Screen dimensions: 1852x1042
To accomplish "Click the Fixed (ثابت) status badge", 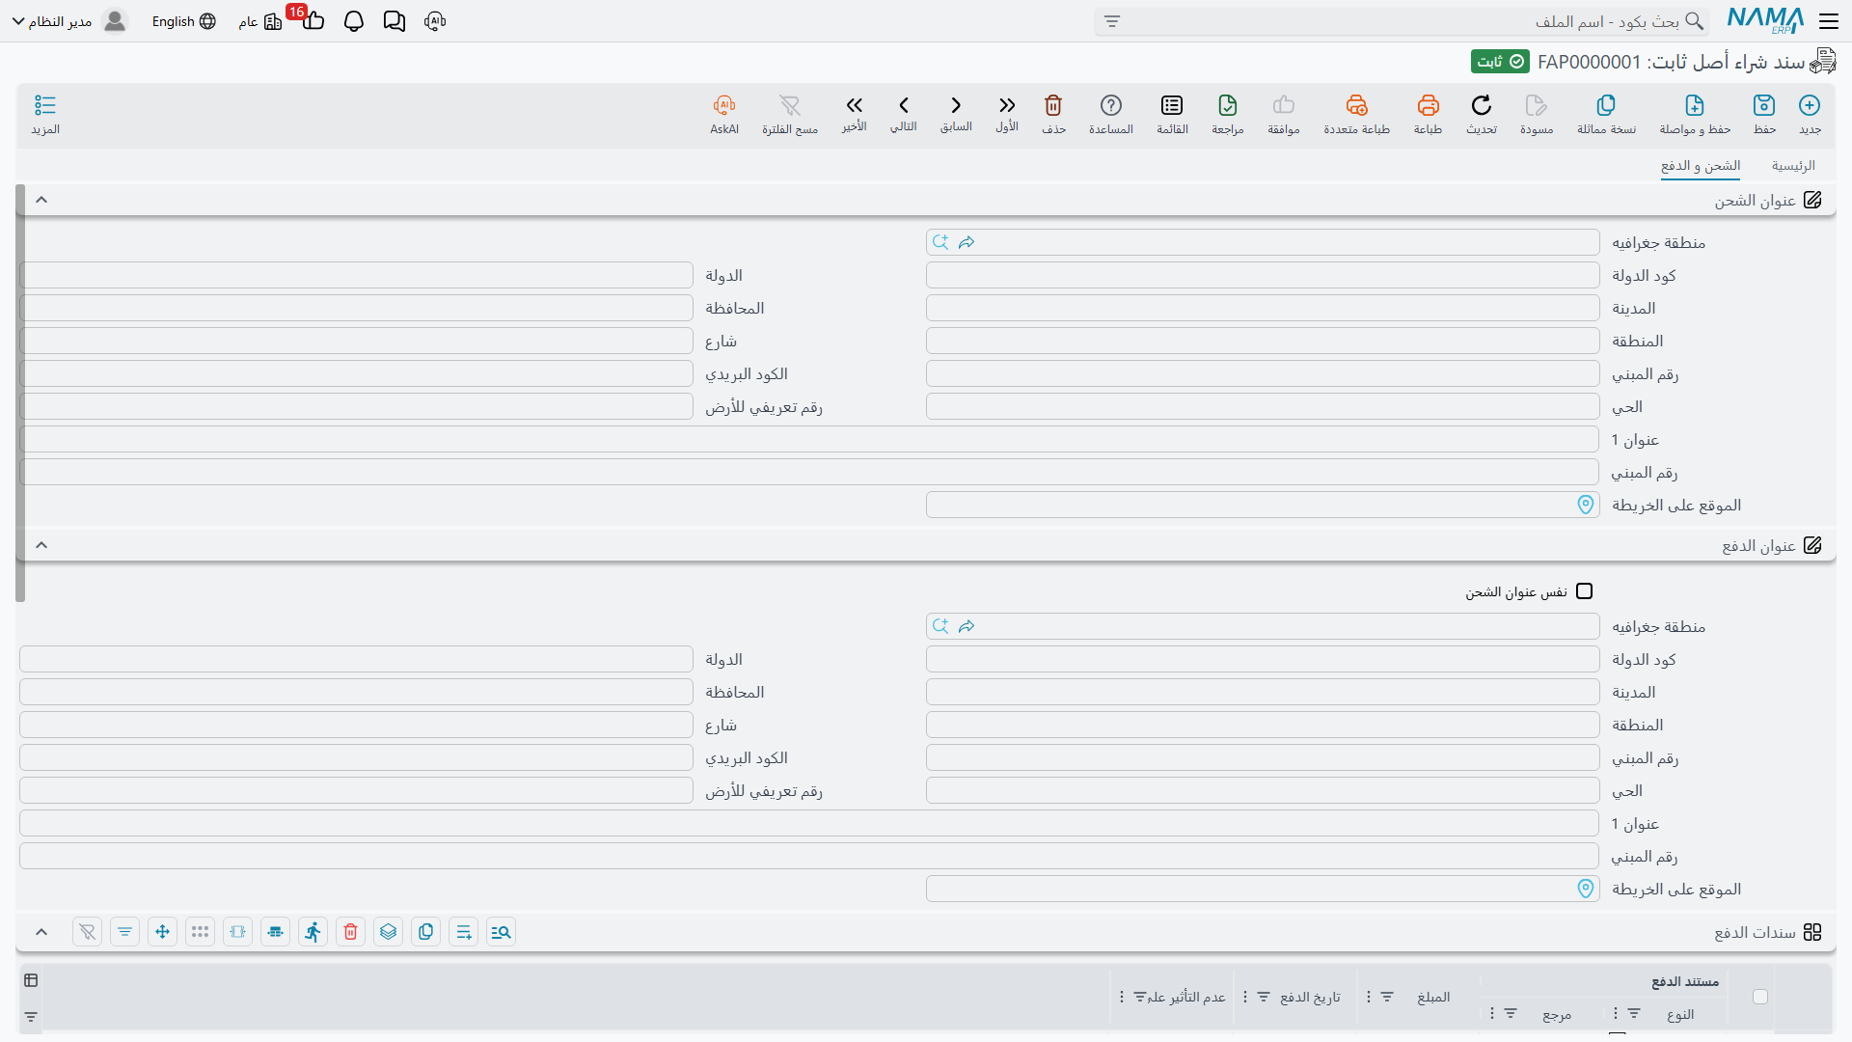I will pos(1500,62).
